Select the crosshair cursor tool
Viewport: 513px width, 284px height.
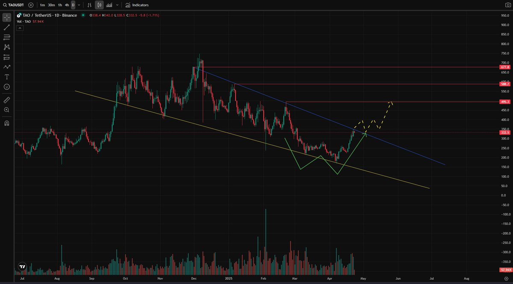tap(7, 18)
